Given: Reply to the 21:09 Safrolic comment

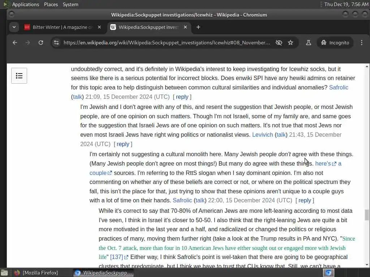Looking at the screenshot, I should [x=182, y=97].
